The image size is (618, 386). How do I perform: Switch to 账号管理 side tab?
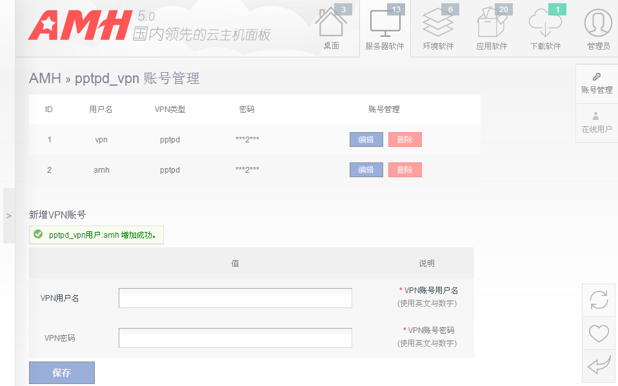click(597, 84)
